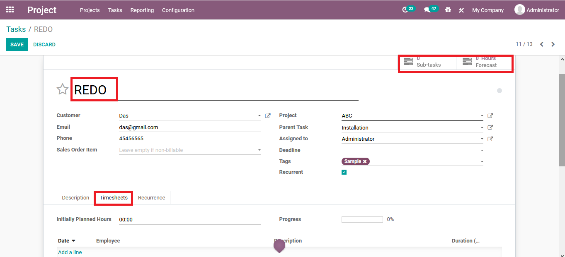
Task: Open external link for Customer Das
Action: coord(268,116)
